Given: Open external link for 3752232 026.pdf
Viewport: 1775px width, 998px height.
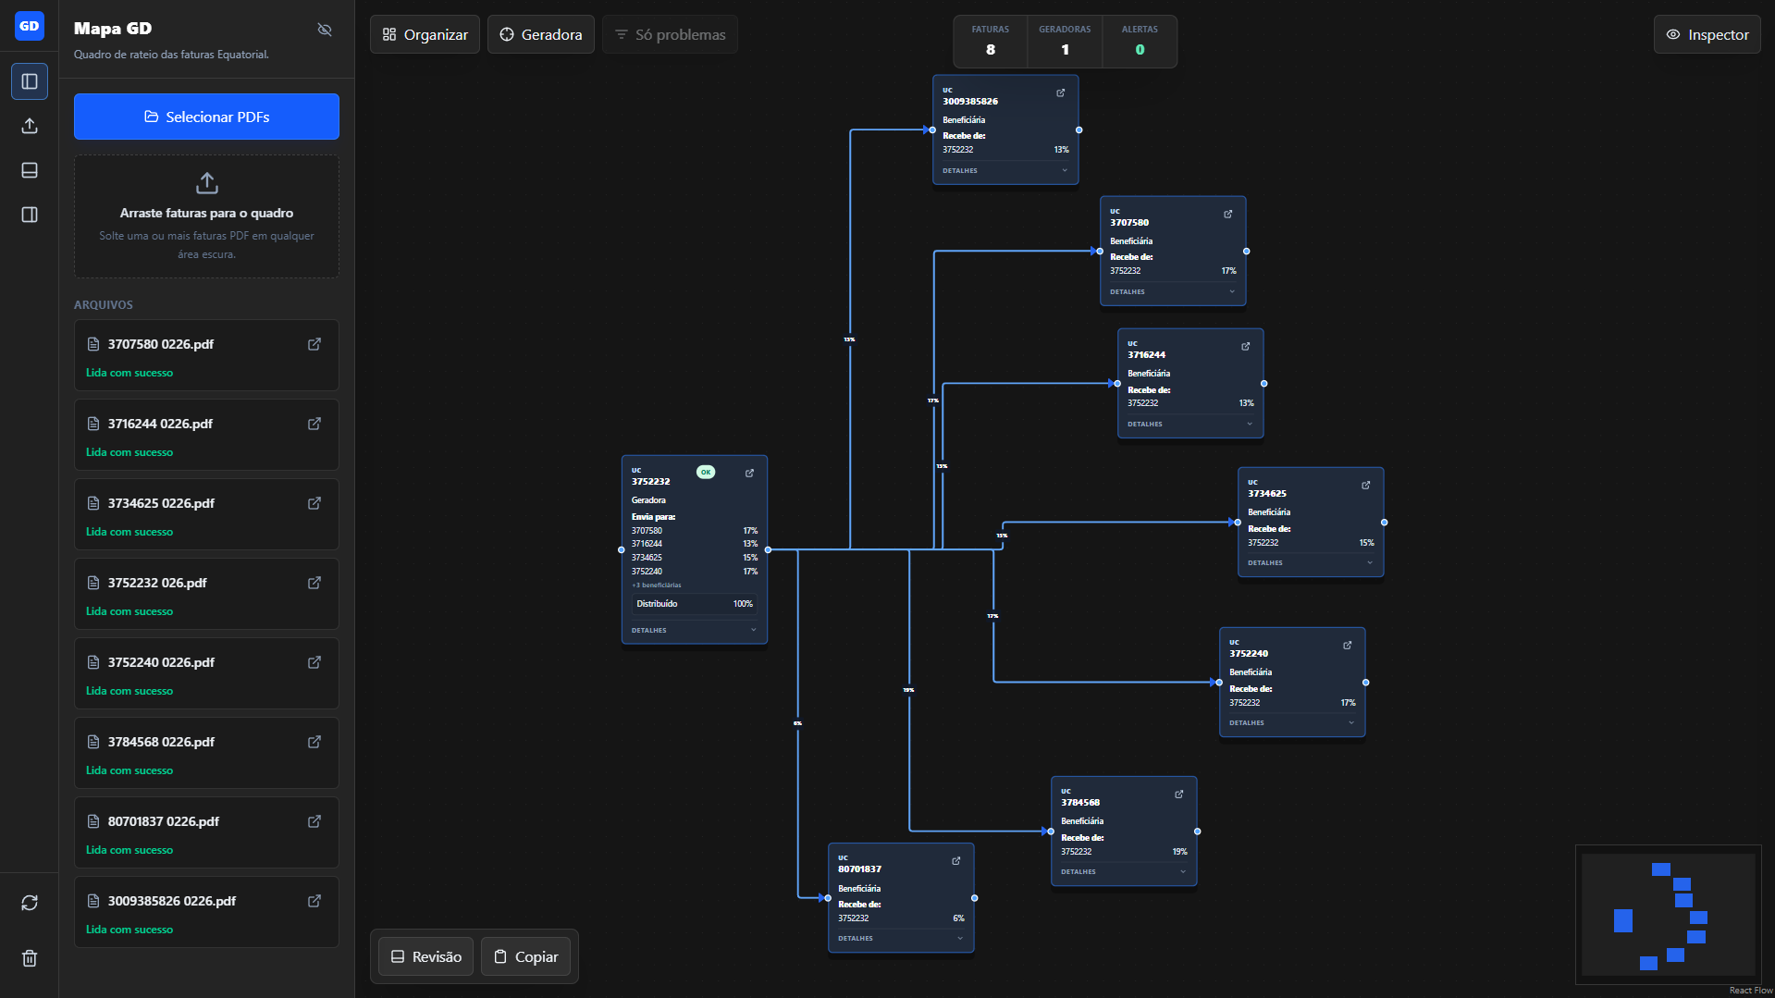Looking at the screenshot, I should click(314, 583).
